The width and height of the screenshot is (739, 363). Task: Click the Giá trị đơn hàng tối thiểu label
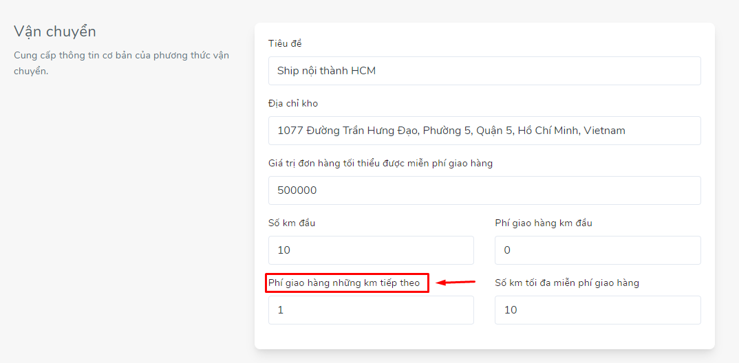pyautogui.click(x=381, y=164)
